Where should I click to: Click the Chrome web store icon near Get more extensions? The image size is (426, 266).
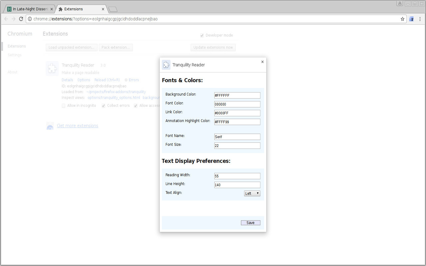(x=50, y=126)
